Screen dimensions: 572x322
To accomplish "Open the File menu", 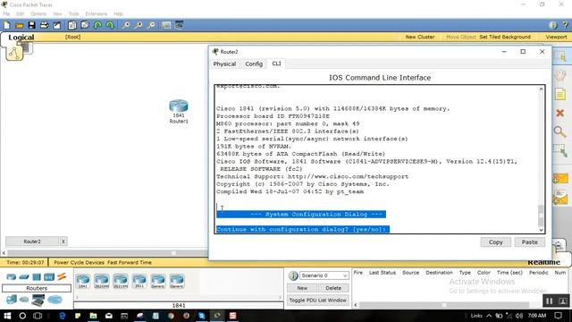I will 6,14.
